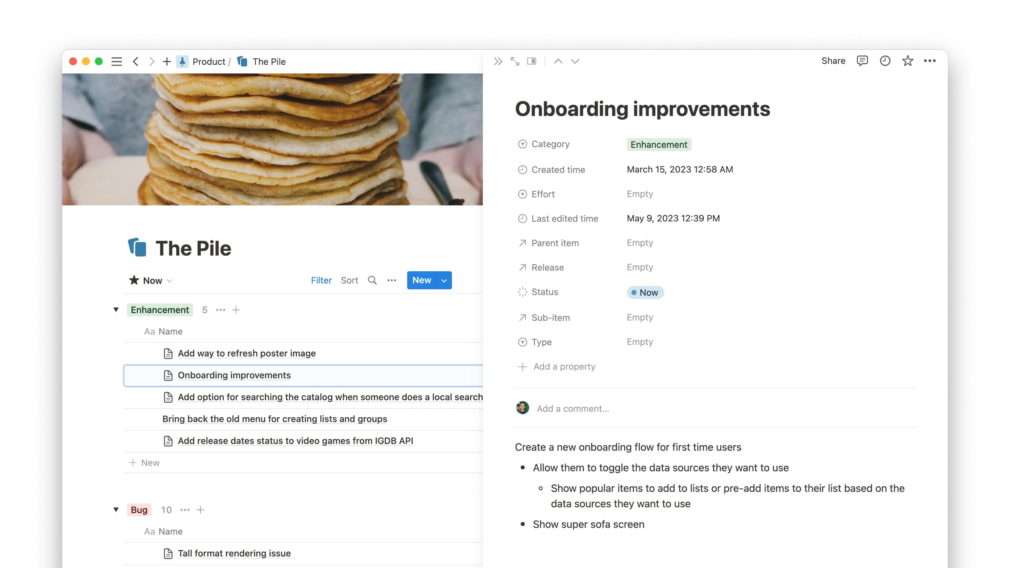Viewport: 1010px width, 568px height.
Task: Collapse the Enhancement group triangle
Action: click(116, 310)
